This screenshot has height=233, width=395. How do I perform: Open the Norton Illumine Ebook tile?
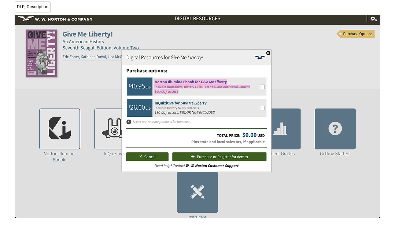tap(60, 129)
